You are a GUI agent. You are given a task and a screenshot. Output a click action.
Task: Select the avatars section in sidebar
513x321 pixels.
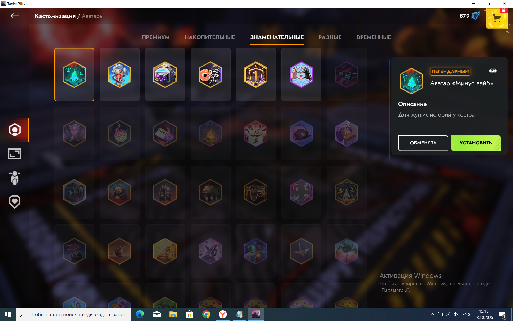point(15,130)
